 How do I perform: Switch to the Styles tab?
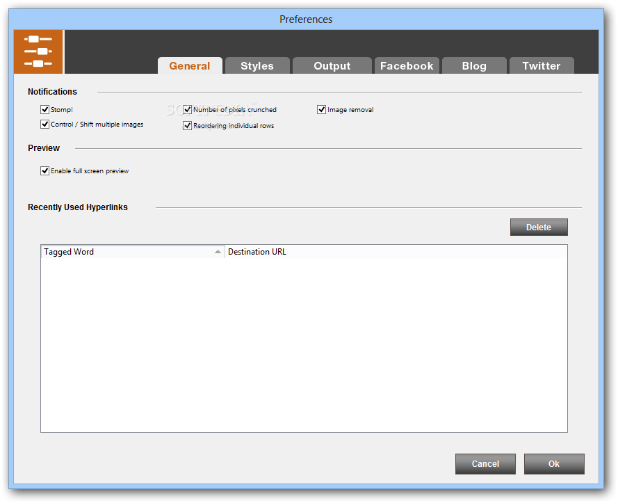[x=257, y=65]
